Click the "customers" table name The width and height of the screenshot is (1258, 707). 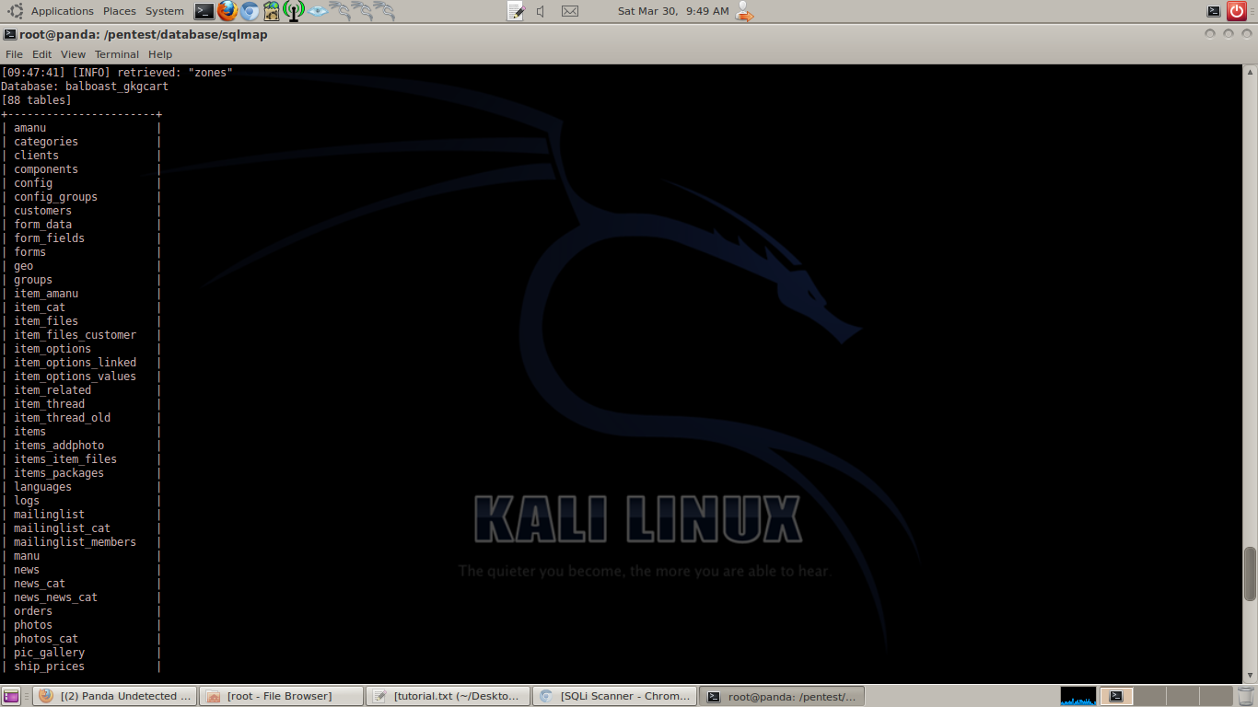42,211
